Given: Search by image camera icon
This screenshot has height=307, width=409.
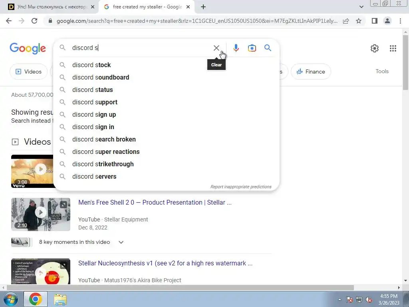Looking at the screenshot, I should tap(252, 48).
